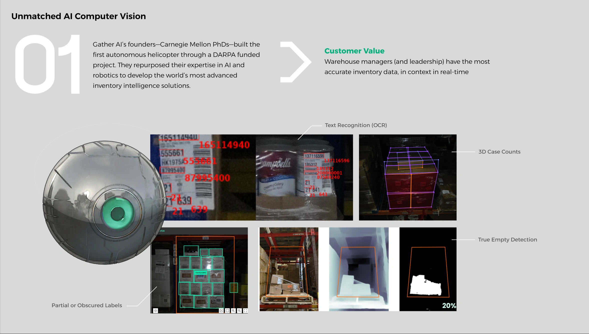Click the 20% empty detection mask image

(x=428, y=269)
